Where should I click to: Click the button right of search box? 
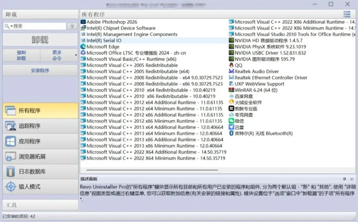(72, 26)
